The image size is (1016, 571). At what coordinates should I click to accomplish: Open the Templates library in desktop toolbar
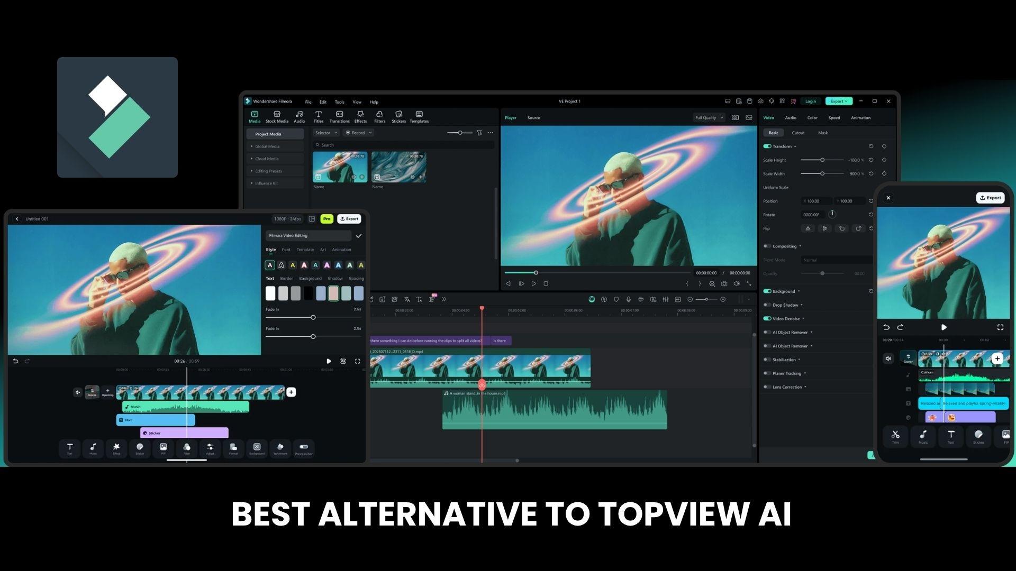click(419, 117)
